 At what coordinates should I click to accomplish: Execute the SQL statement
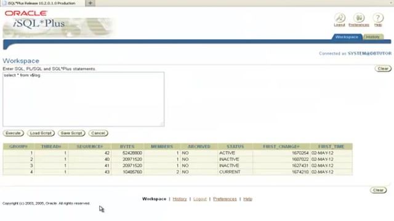click(x=13, y=133)
